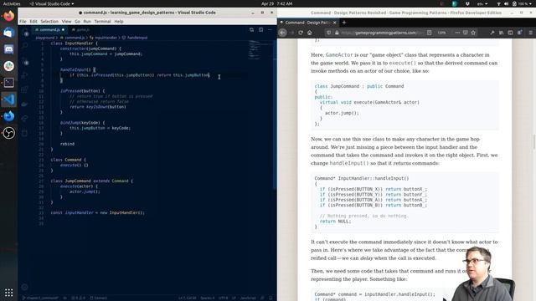Open Extensions view in VS Code activity bar
Viewport: 536px width, 301px height.
[24, 89]
